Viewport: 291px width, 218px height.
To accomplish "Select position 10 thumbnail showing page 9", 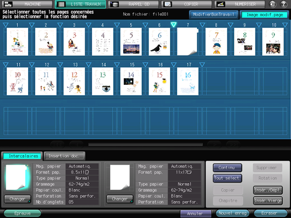I will tap(273, 42).
